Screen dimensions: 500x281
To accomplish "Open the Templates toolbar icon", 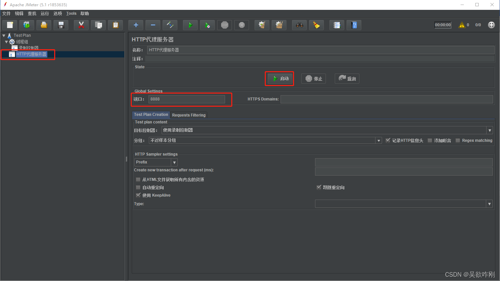I will 27,25.
